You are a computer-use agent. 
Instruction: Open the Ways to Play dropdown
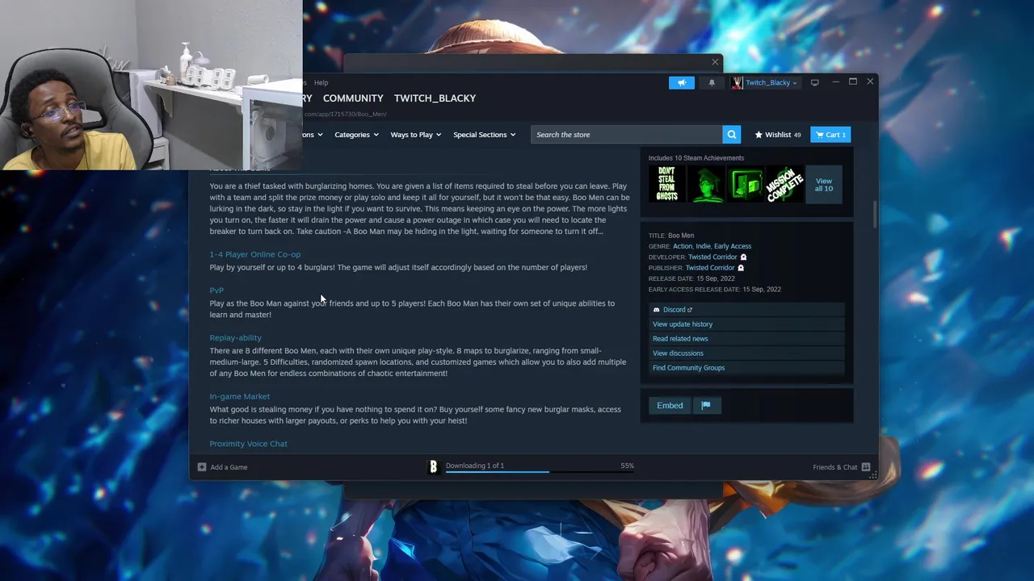[417, 135]
